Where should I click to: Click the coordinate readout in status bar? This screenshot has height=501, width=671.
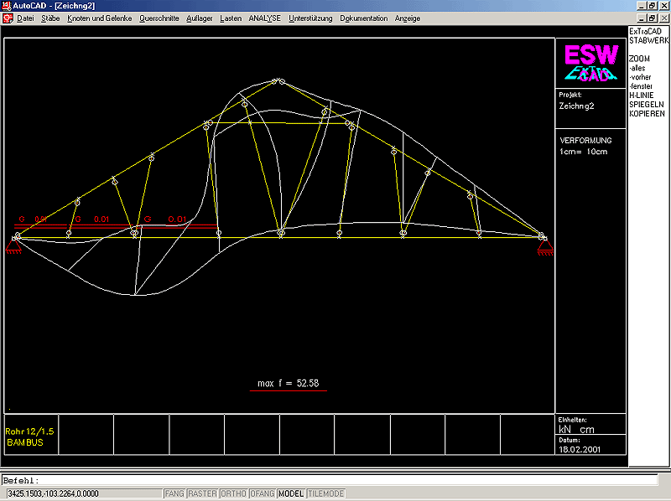click(85, 493)
